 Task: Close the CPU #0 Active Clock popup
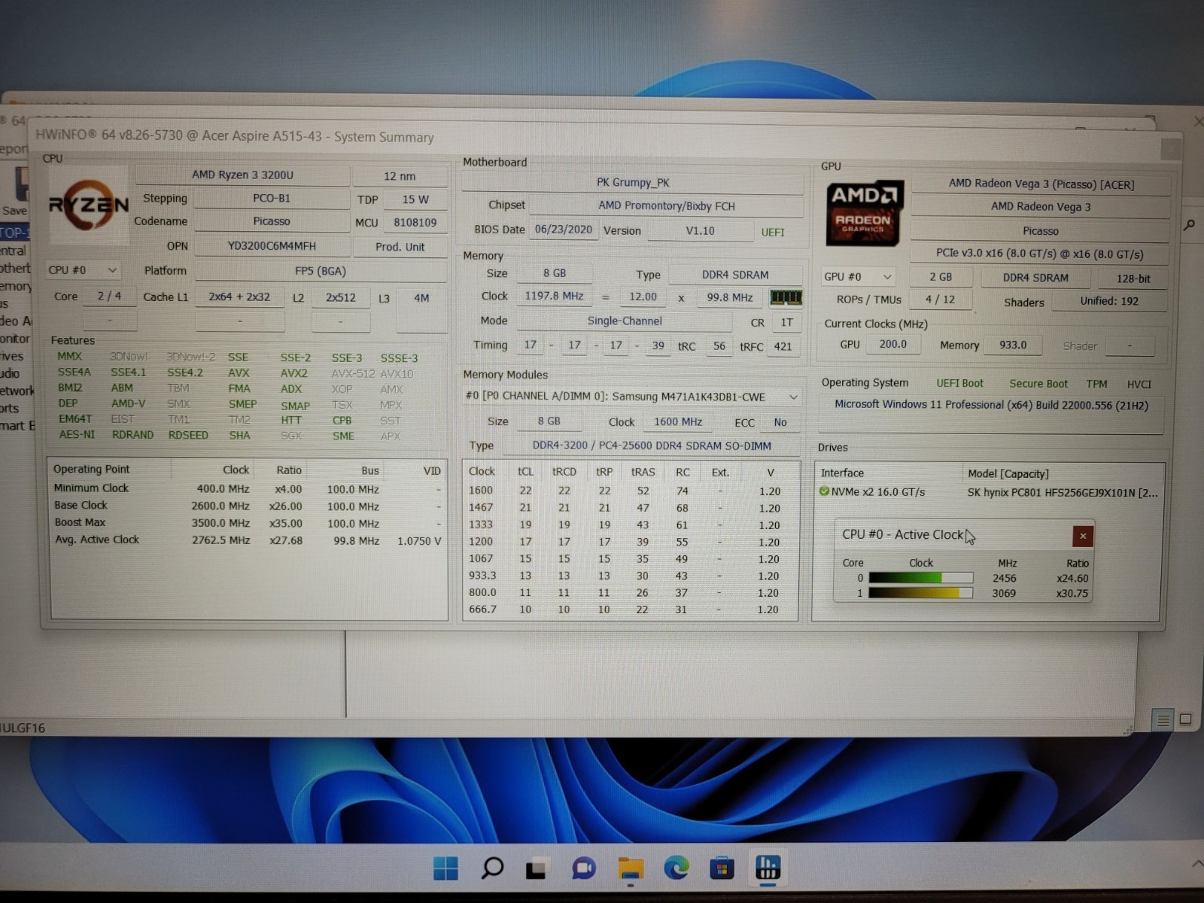point(1082,536)
